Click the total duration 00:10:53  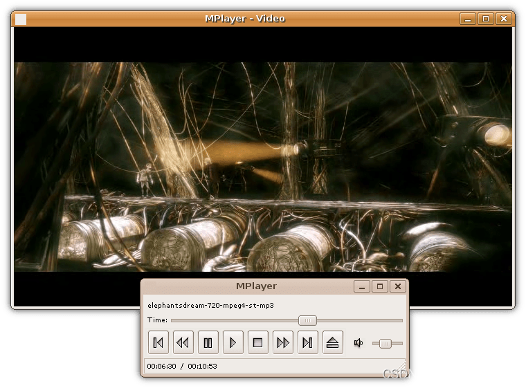pyautogui.click(x=202, y=366)
